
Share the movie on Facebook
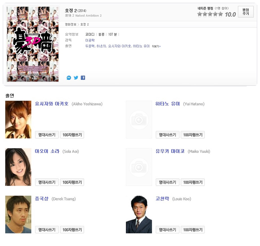pos(83,78)
